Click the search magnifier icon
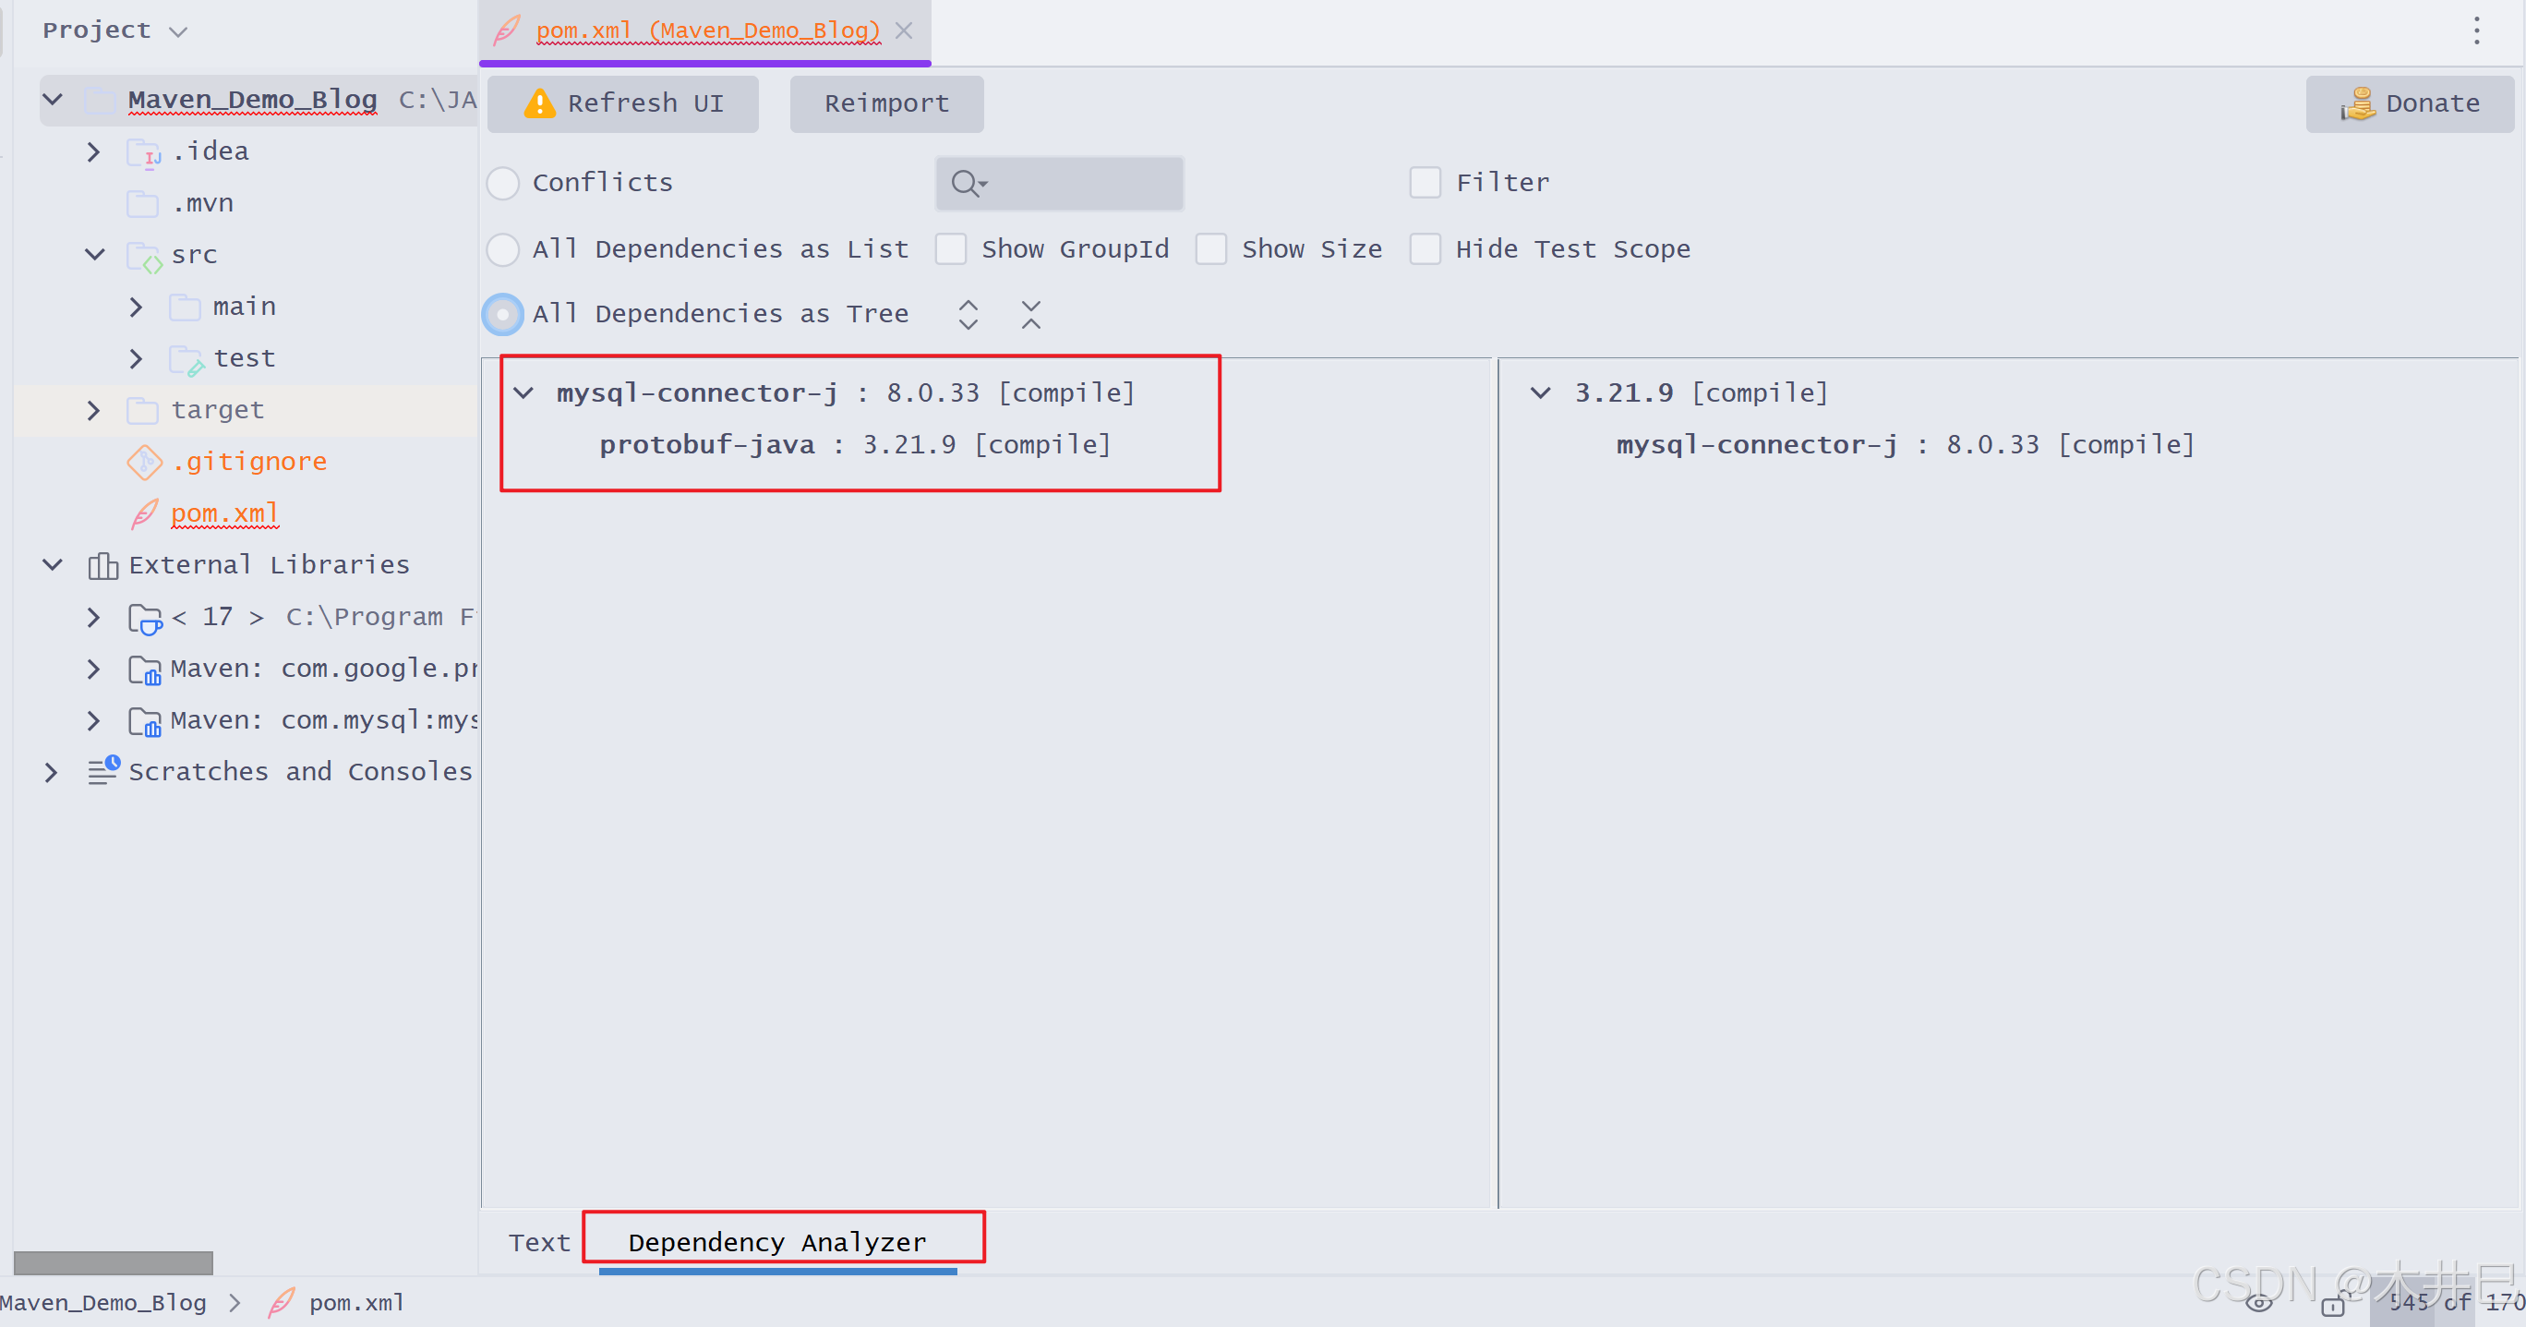The width and height of the screenshot is (2526, 1327). point(965,184)
